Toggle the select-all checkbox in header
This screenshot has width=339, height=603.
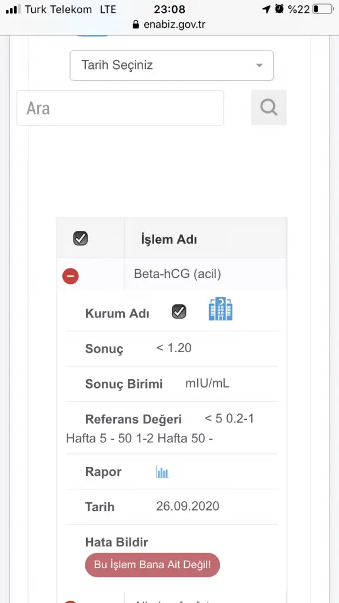point(80,238)
